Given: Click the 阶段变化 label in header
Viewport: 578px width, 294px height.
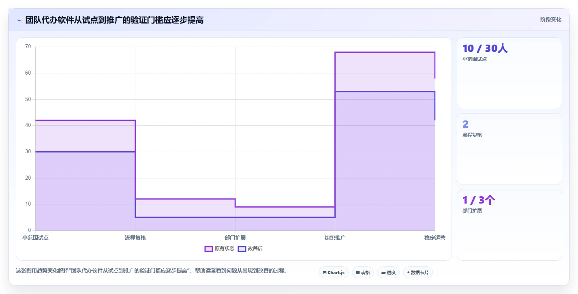Looking at the screenshot, I should click(551, 19).
